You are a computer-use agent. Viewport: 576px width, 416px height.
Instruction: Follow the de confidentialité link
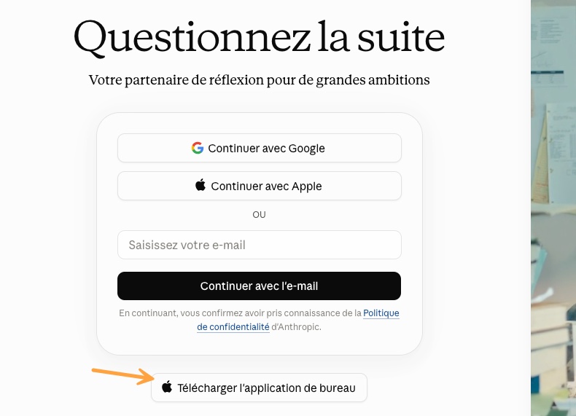233,327
